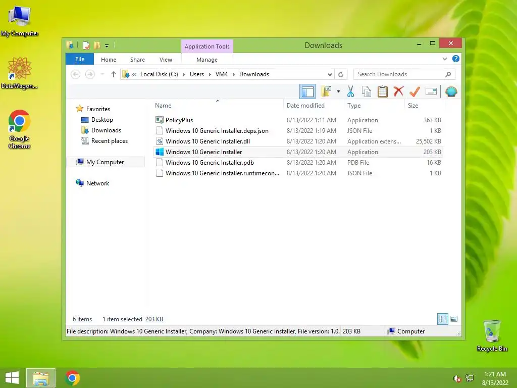
Task: Open Explorer help question mark icon
Action: (x=456, y=59)
